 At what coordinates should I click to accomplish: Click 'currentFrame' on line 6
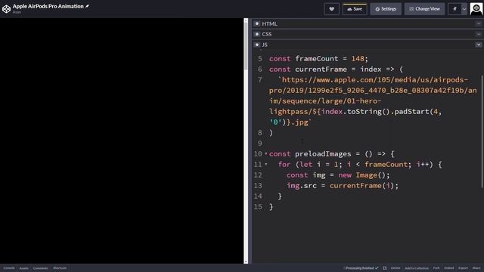[321, 69]
